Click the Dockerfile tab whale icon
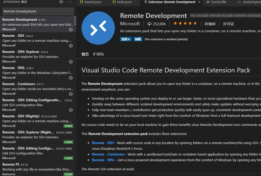 208,2
